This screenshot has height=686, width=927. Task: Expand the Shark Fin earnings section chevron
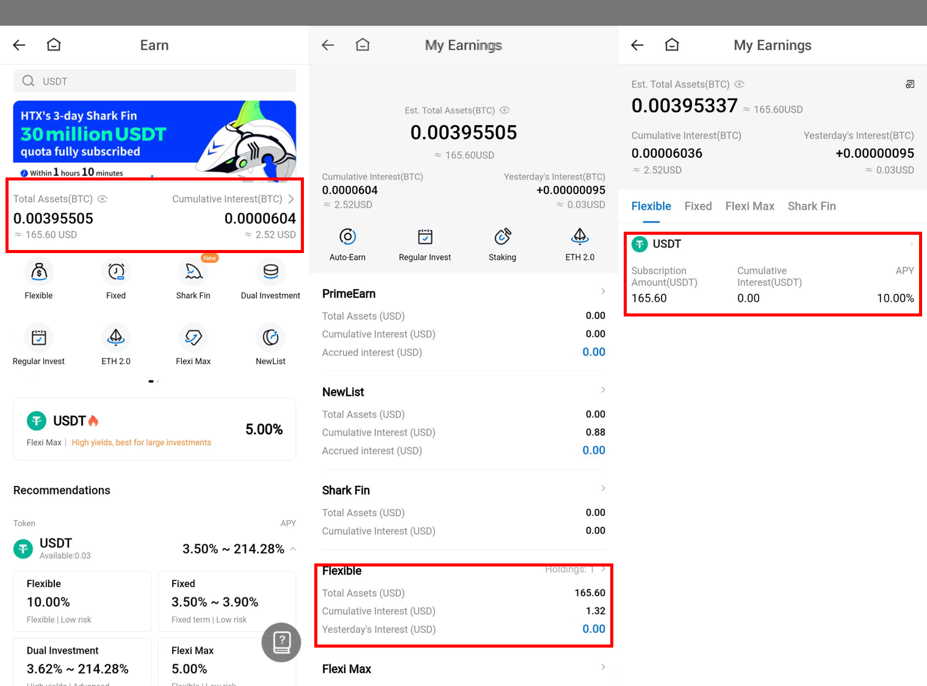coord(603,488)
